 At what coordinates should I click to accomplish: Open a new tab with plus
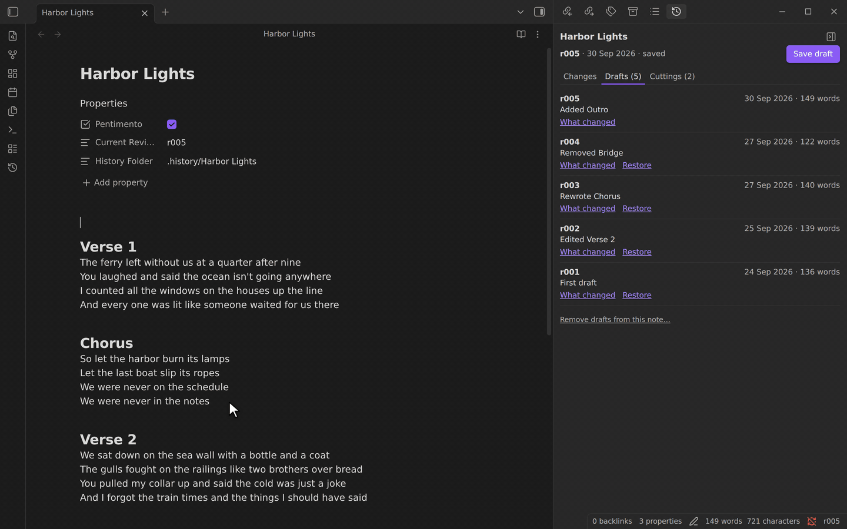(165, 12)
